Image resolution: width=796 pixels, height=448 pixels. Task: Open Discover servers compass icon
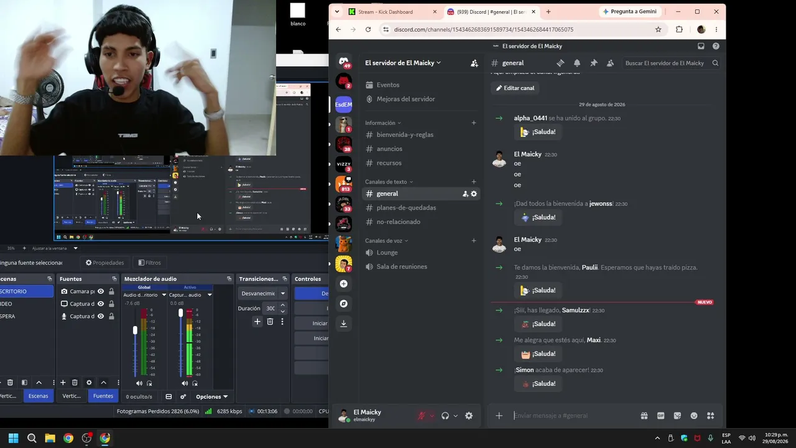pos(343,304)
